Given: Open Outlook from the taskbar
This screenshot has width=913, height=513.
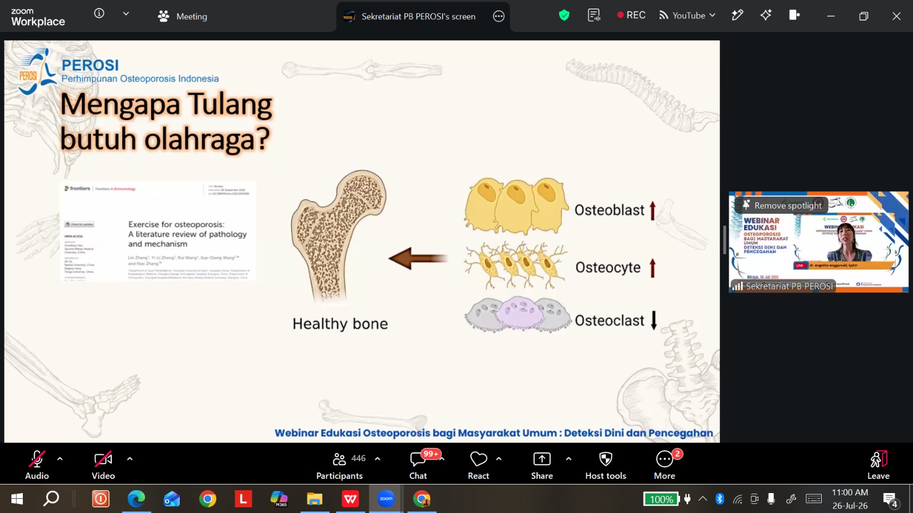Looking at the screenshot, I should 172,499.
